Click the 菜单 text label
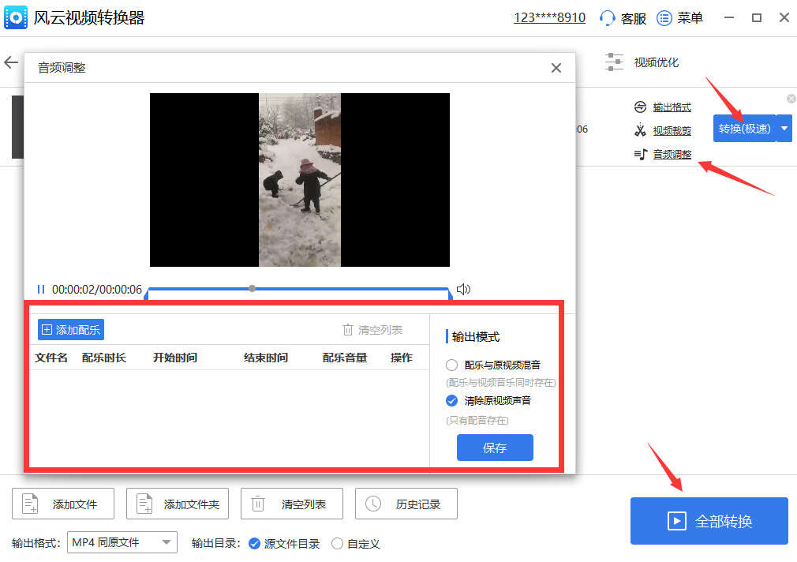Image resolution: width=797 pixels, height=562 pixels. click(x=690, y=18)
